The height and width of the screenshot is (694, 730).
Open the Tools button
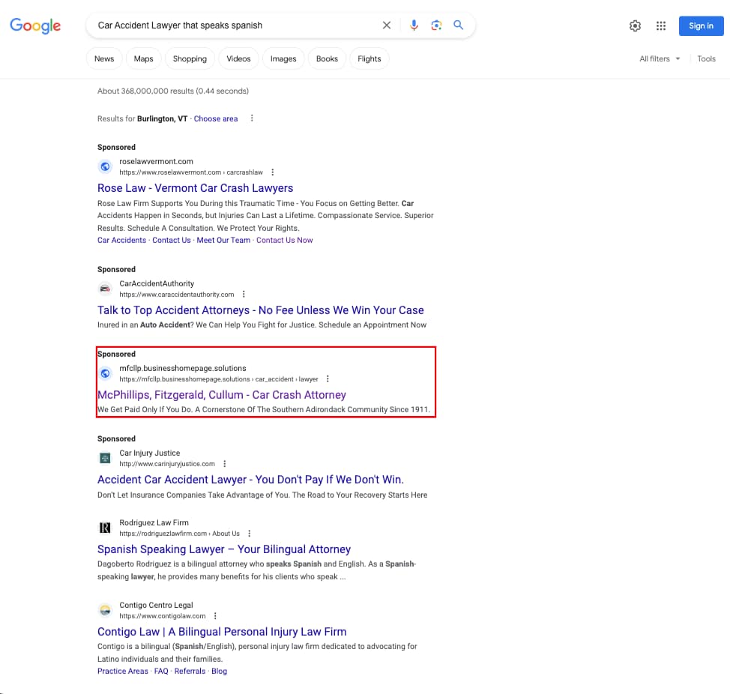pyautogui.click(x=706, y=58)
